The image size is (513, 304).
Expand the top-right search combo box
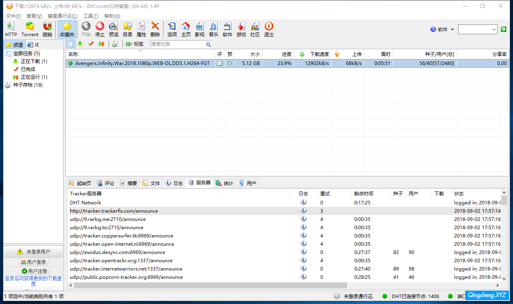[x=494, y=29]
